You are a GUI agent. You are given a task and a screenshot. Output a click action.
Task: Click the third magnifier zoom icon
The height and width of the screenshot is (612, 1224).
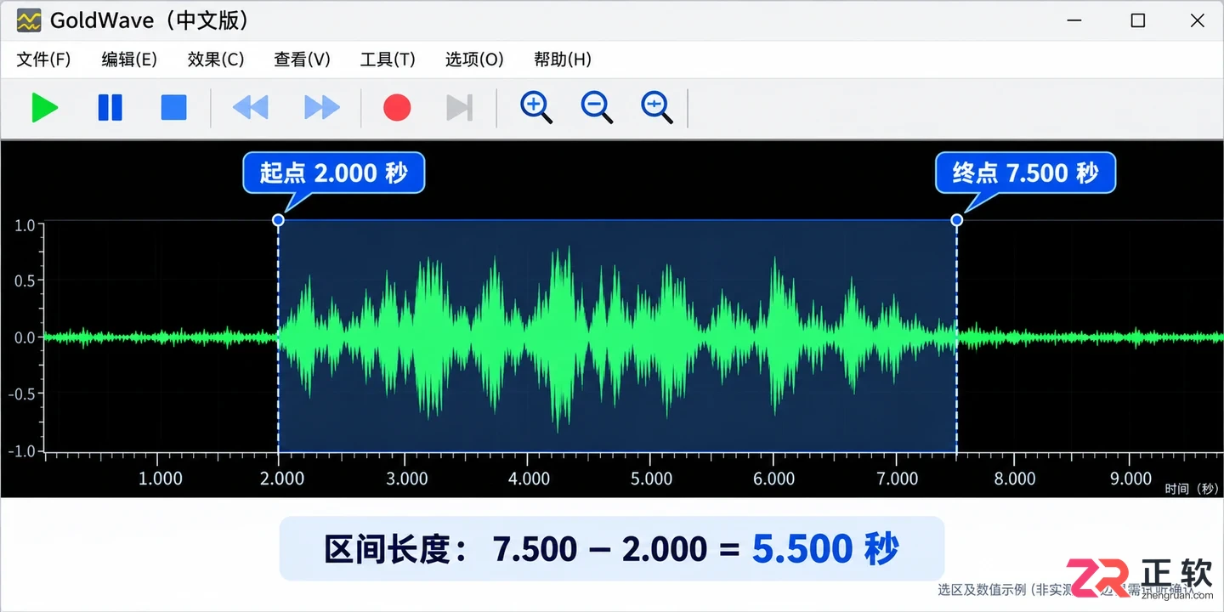coord(657,107)
